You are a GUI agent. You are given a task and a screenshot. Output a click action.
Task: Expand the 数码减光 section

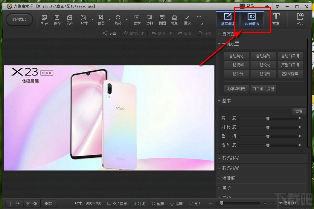(x=219, y=168)
